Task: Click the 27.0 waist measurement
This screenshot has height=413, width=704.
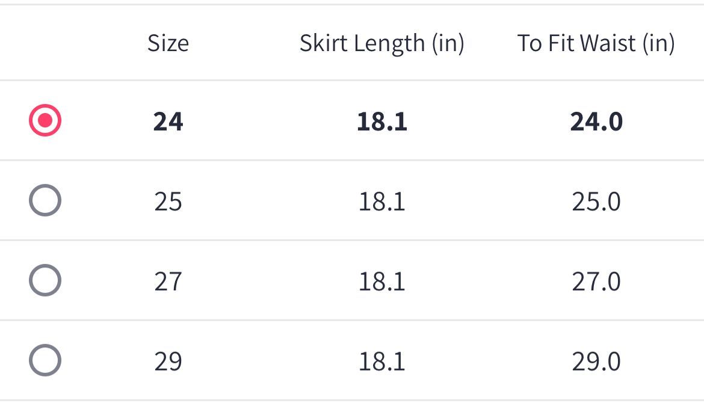Action: coord(596,281)
